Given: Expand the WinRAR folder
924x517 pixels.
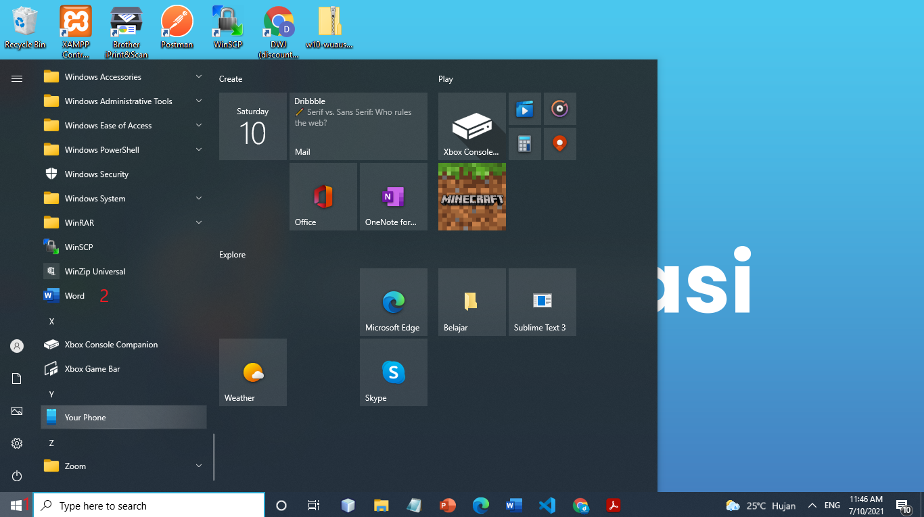Looking at the screenshot, I should click(124, 223).
